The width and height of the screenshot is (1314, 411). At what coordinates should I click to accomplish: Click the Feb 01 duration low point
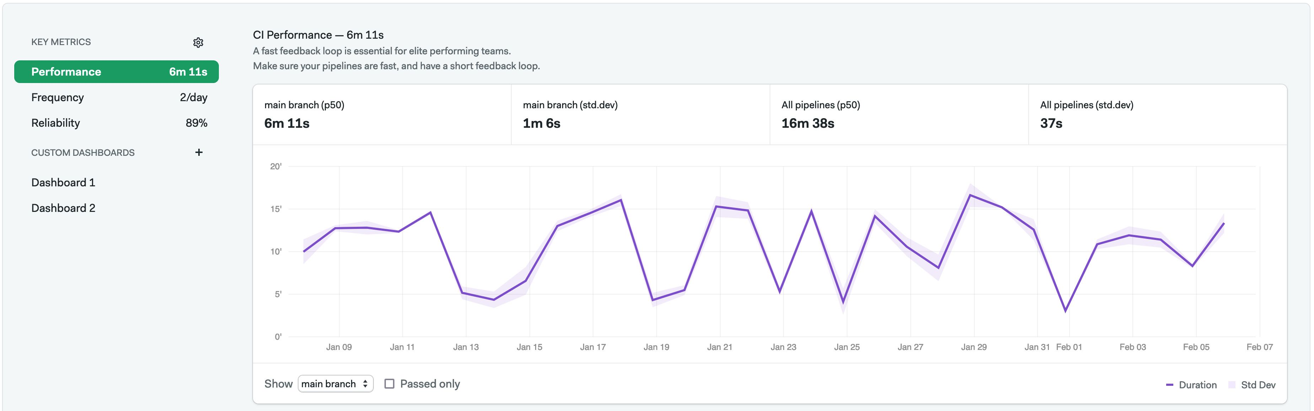click(x=1065, y=311)
